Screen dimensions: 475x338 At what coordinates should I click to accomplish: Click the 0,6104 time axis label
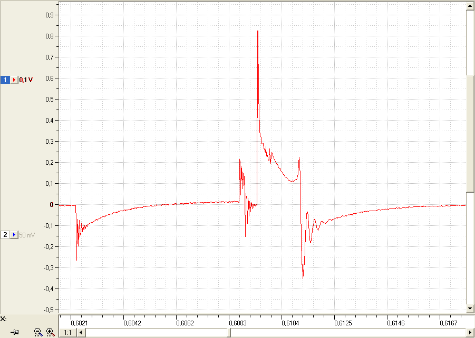(290, 323)
